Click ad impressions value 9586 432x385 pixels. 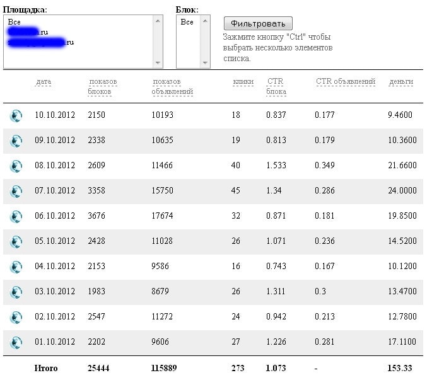pyautogui.click(x=160, y=267)
